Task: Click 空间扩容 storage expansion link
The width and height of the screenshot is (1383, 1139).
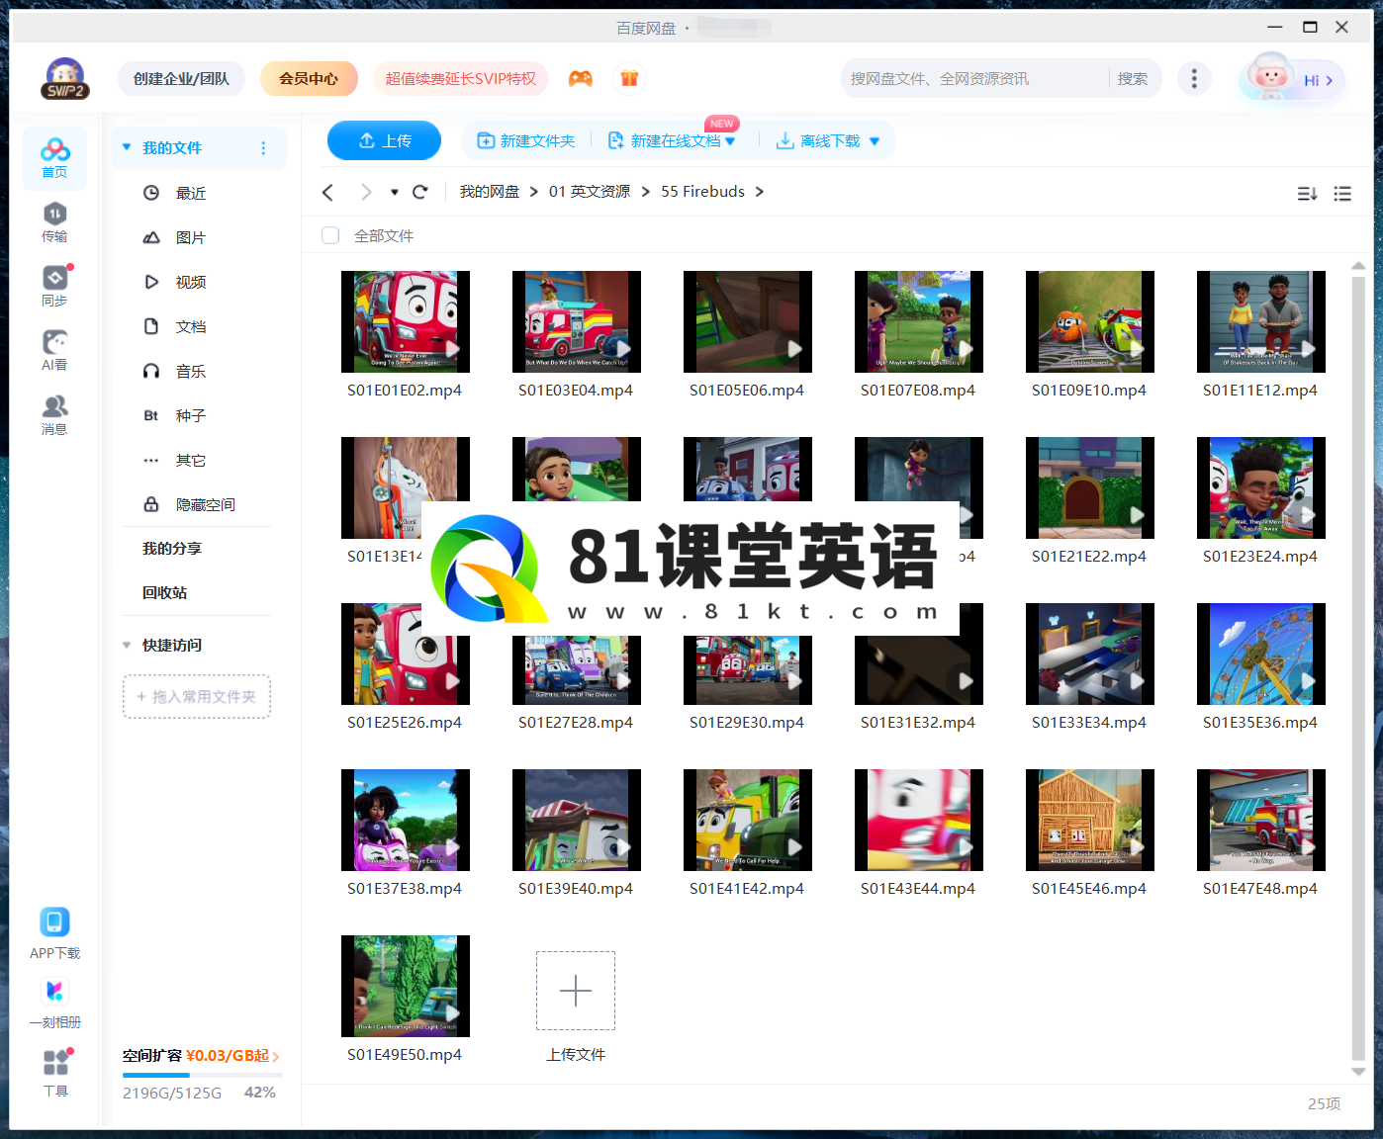Action: (201, 1056)
